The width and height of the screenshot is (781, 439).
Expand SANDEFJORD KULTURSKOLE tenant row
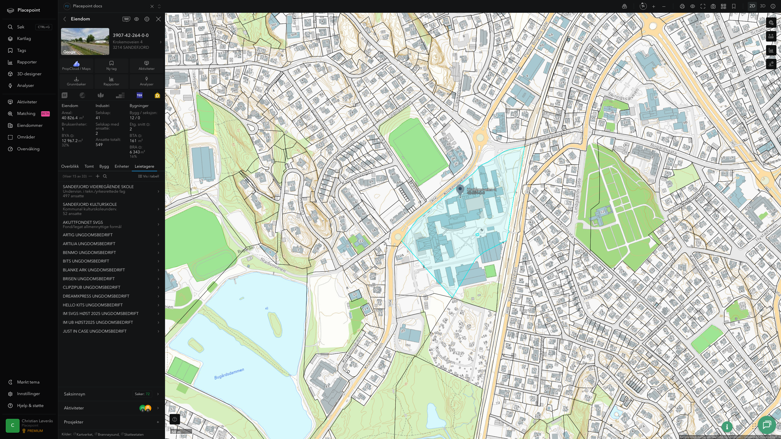point(111,209)
